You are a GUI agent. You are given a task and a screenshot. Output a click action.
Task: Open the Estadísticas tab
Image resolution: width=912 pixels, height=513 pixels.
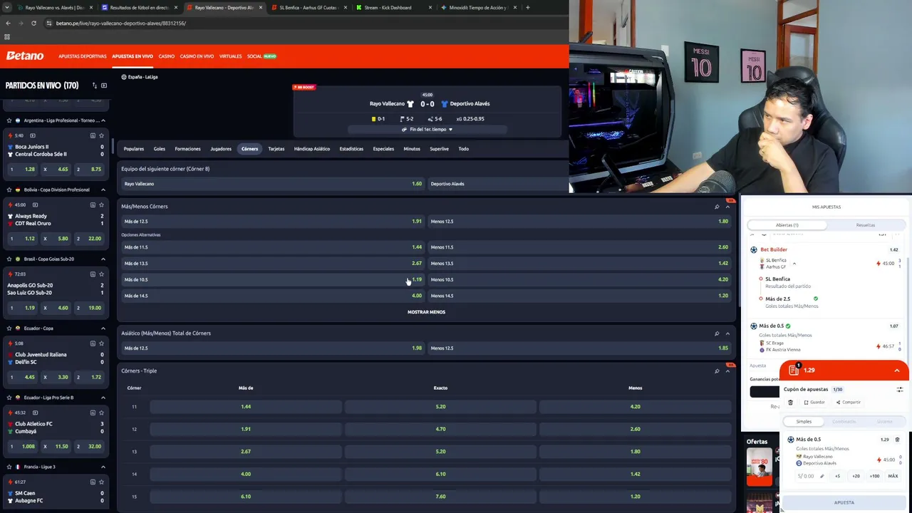click(x=351, y=149)
